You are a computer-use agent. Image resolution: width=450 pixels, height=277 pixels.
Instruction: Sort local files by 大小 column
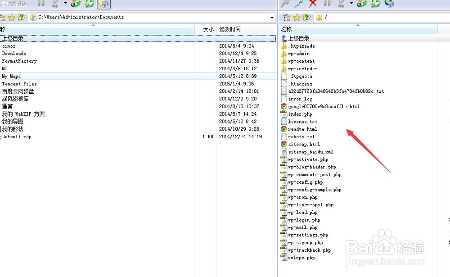206,29
